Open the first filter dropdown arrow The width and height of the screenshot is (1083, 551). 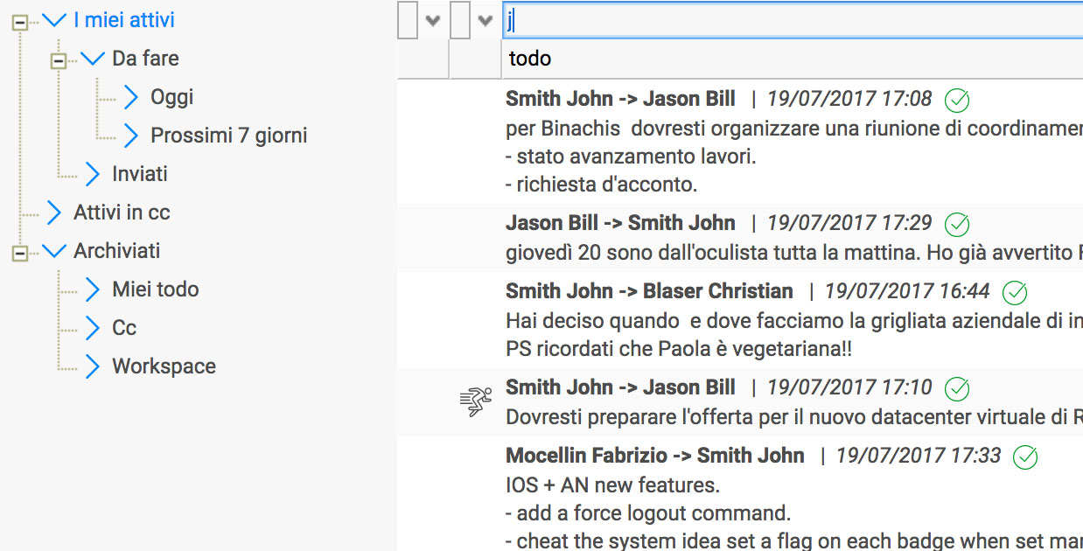coord(432,21)
